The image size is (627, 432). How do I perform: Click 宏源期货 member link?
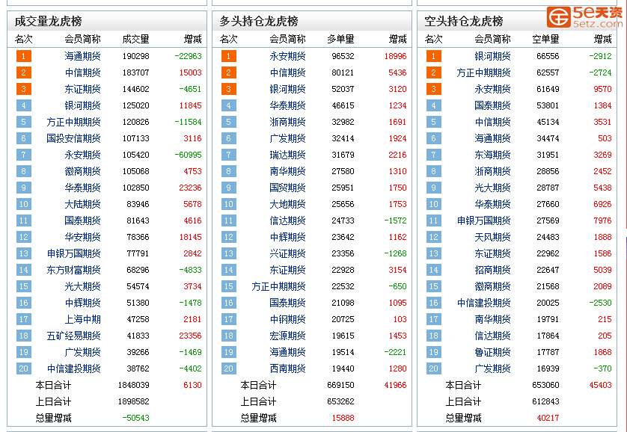pyautogui.click(x=287, y=336)
